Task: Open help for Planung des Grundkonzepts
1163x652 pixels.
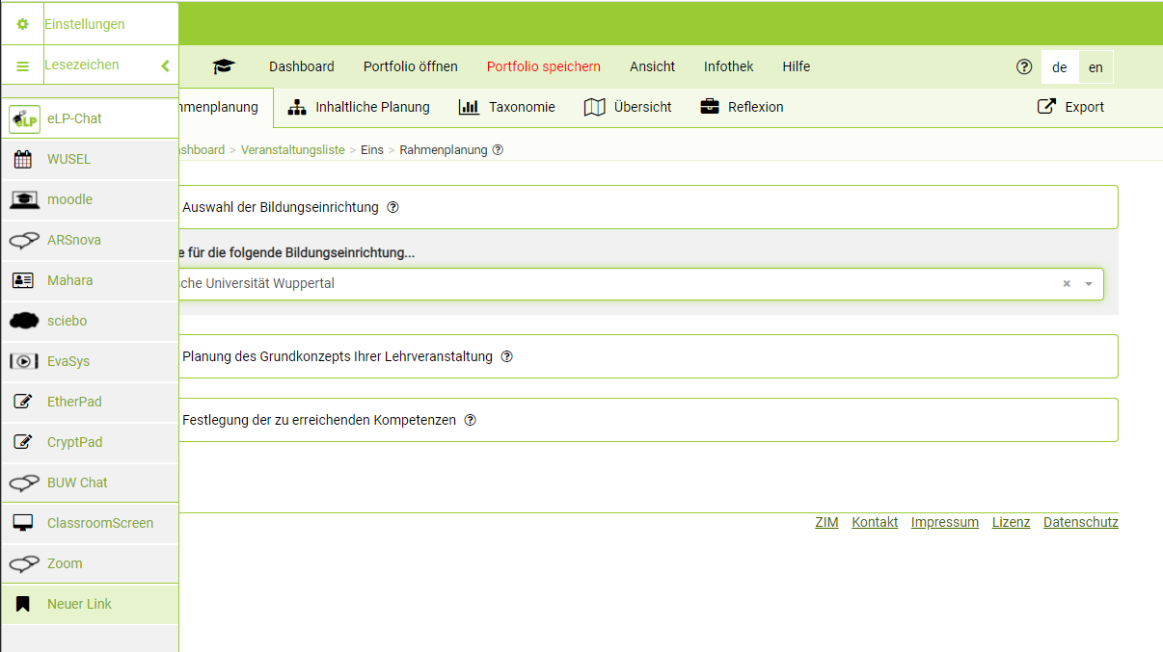Action: 506,356
